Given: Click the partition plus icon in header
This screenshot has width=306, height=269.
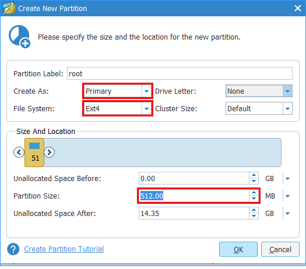Looking at the screenshot, I should pyautogui.click(x=19, y=37).
